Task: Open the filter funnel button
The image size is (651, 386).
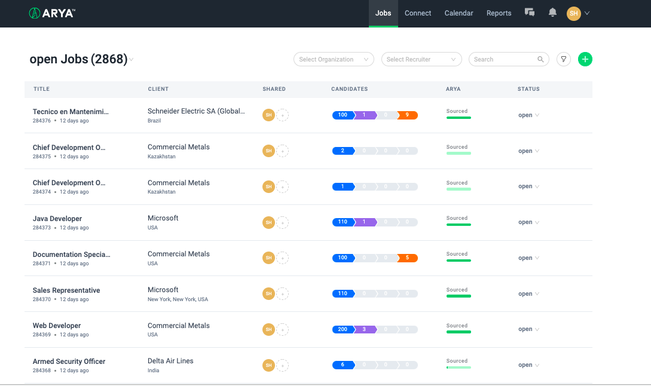Action: coord(563,59)
